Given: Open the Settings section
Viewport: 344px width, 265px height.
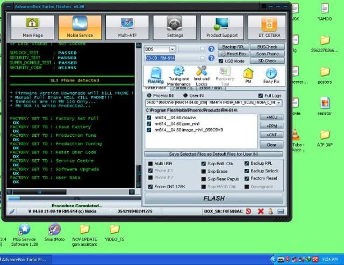Looking at the screenshot, I should [x=175, y=27].
